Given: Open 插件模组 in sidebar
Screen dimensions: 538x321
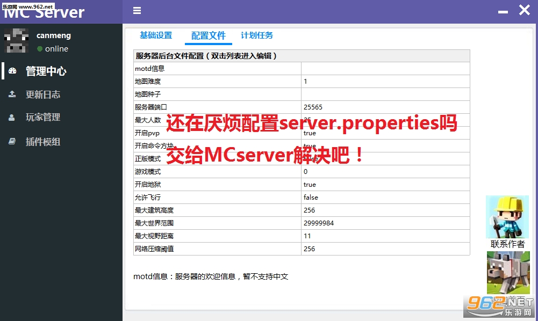Looking at the screenshot, I should [x=43, y=142].
